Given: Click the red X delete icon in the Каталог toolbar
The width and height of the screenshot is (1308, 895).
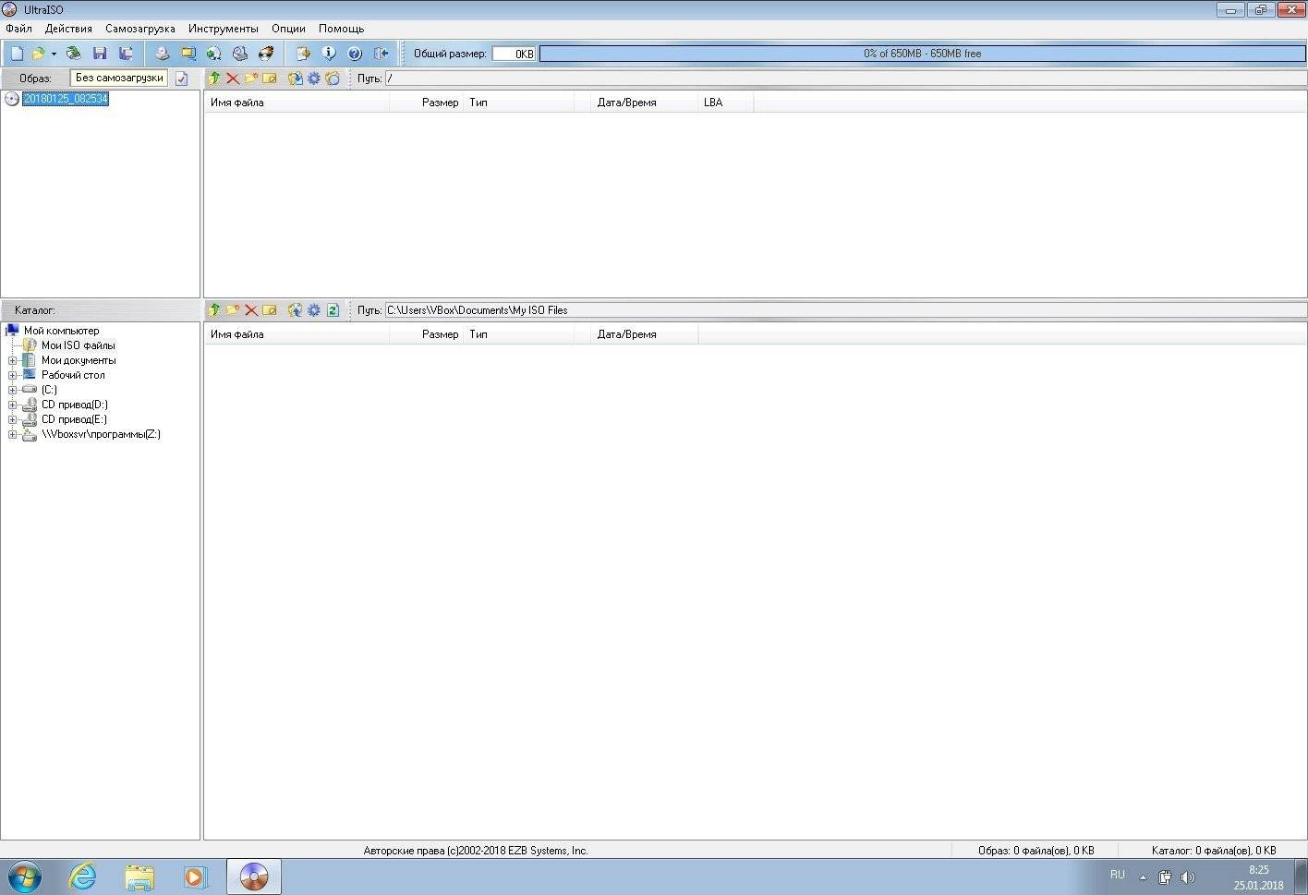Looking at the screenshot, I should click(251, 310).
